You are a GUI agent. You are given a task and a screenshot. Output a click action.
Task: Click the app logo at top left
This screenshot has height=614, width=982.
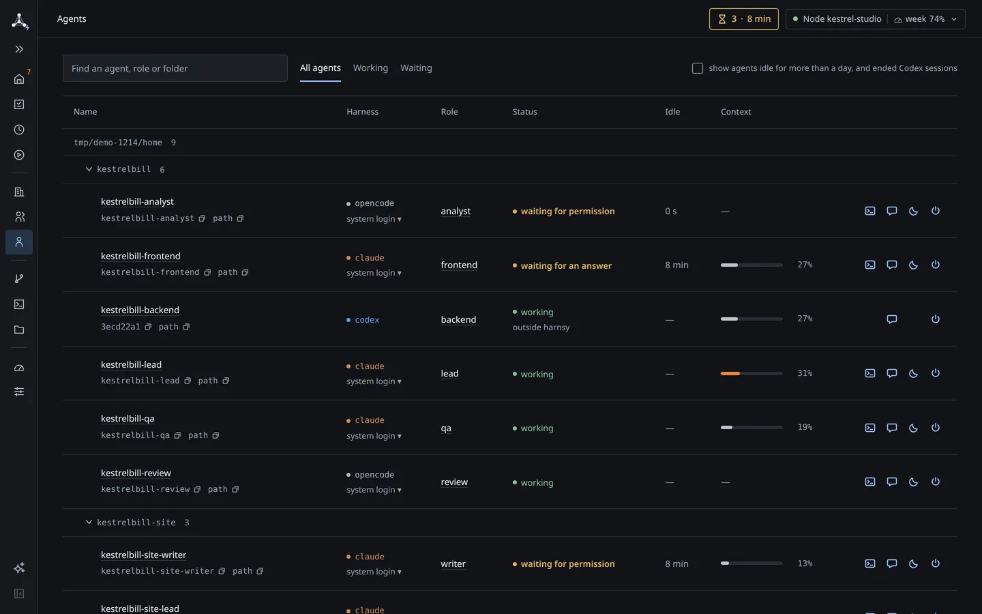[20, 20]
